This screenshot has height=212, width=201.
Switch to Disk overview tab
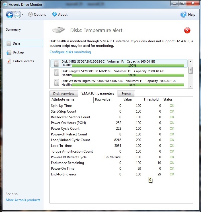pos(63,93)
